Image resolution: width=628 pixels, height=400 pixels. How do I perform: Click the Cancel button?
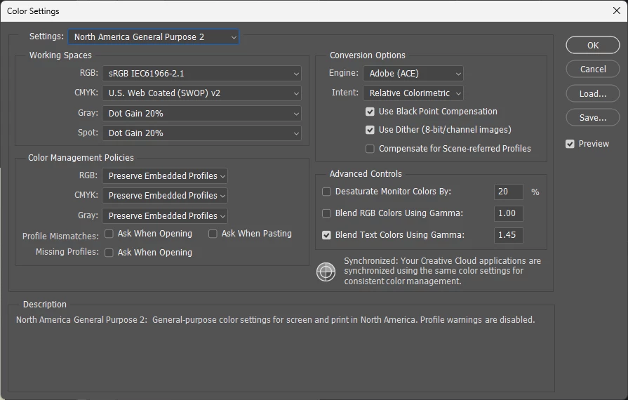point(593,69)
